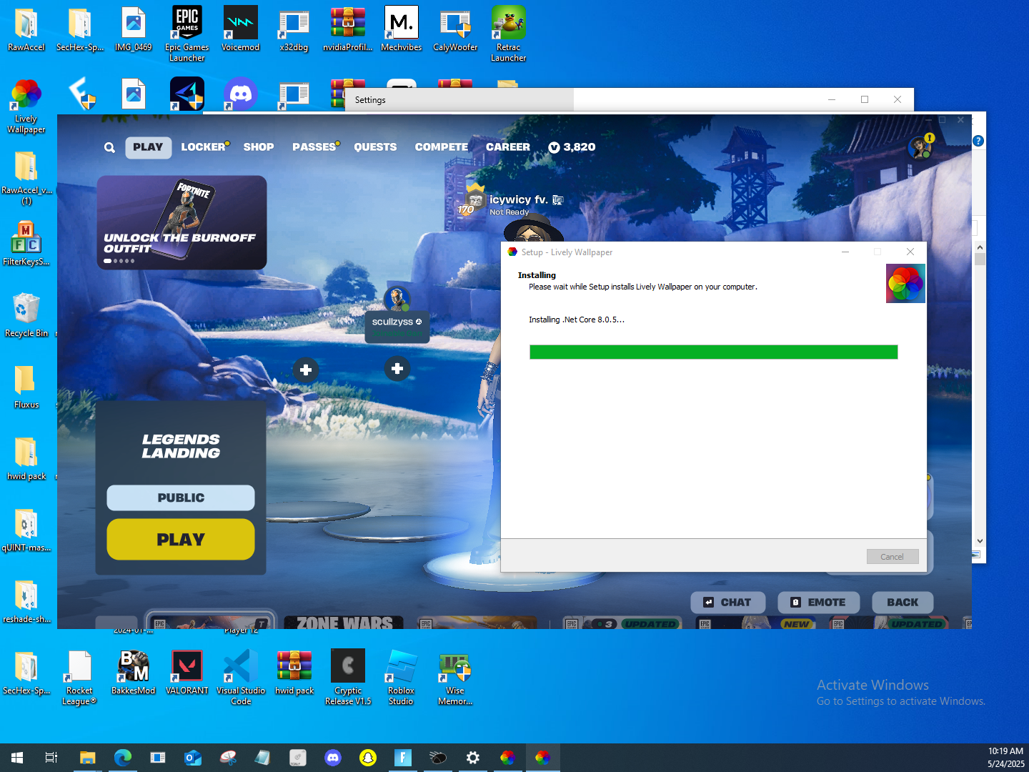Open the Windows Start menu
The image size is (1029, 772).
coord(17,758)
